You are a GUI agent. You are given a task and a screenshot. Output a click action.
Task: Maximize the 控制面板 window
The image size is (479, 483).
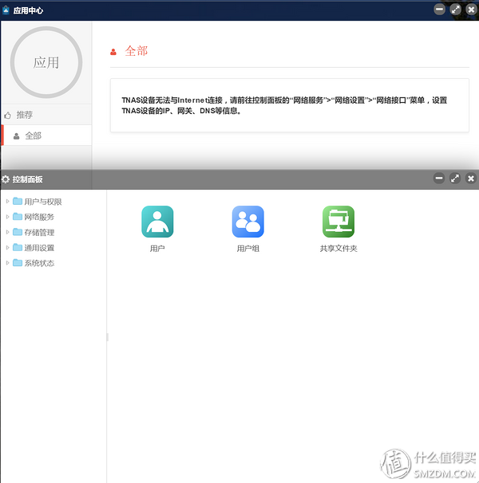click(455, 178)
